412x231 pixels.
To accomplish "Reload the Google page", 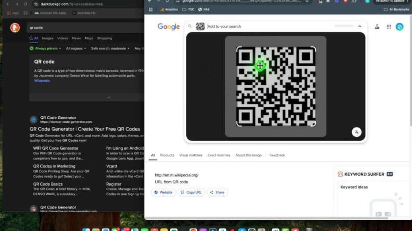I will tap(167, 1).
